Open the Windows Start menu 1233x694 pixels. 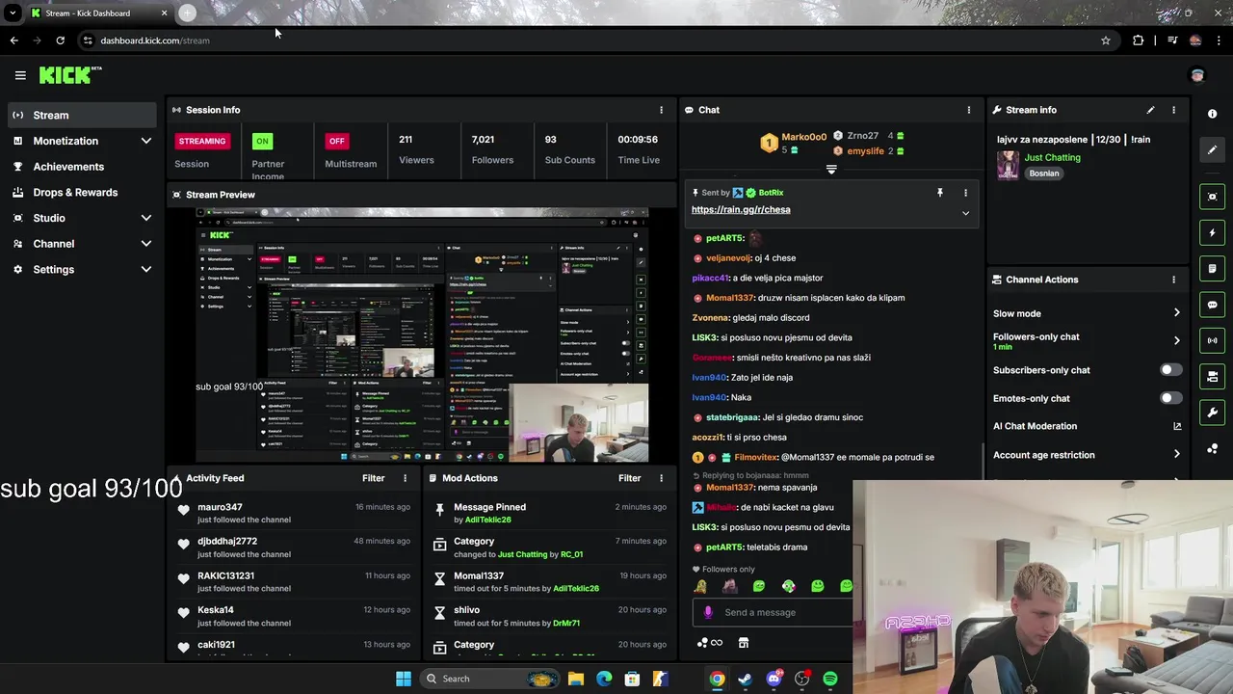coord(403,679)
